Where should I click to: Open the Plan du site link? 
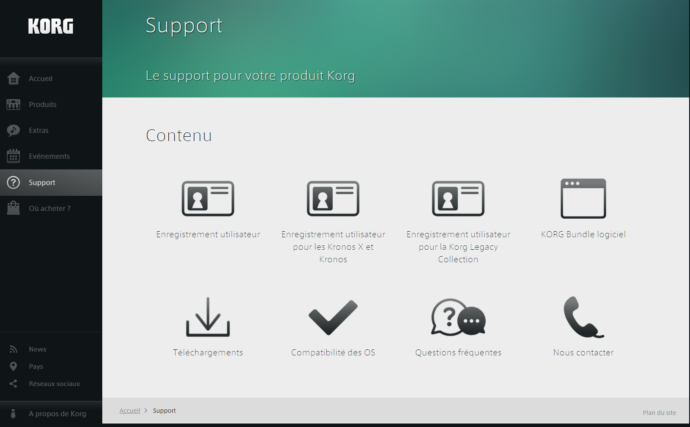[659, 413]
